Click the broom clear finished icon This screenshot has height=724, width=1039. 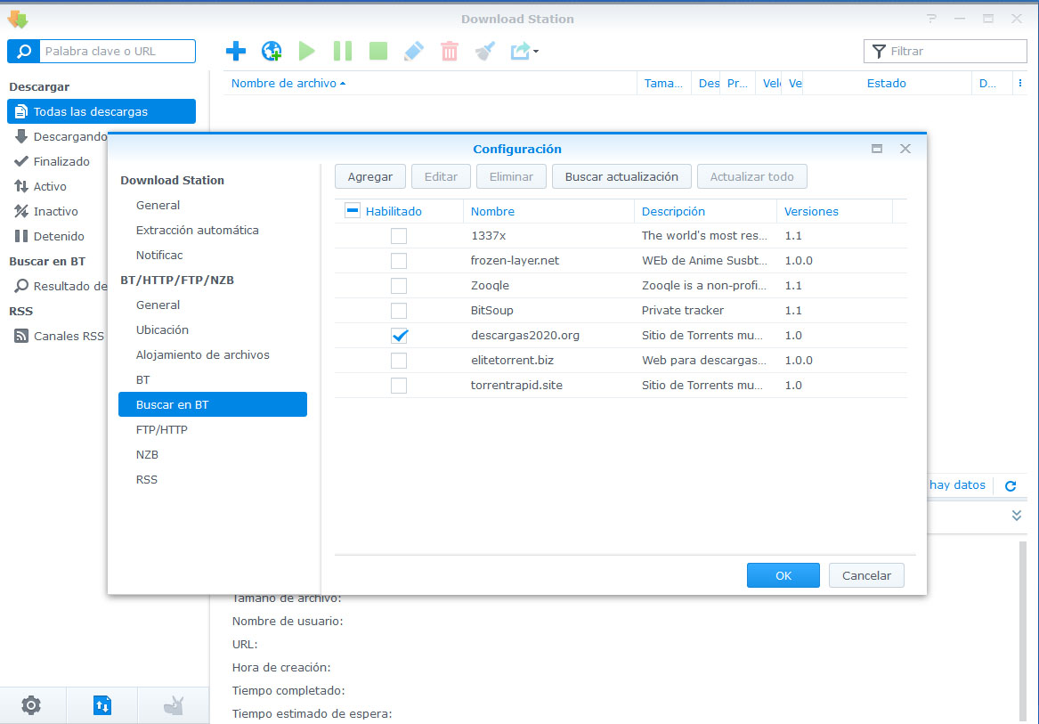point(484,51)
